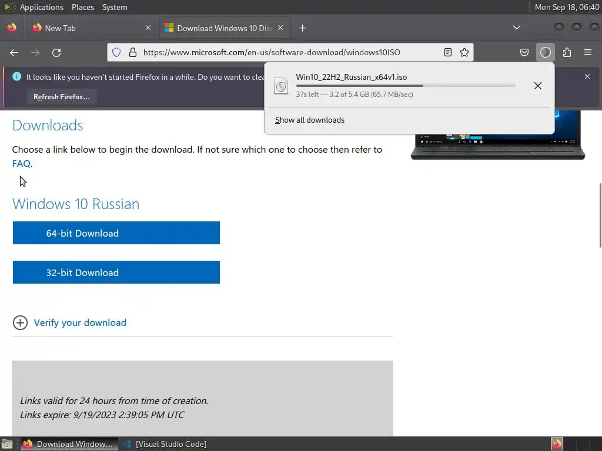Click the Firefox View icon
Viewport: 602px width, 451px height.
(x=12, y=28)
